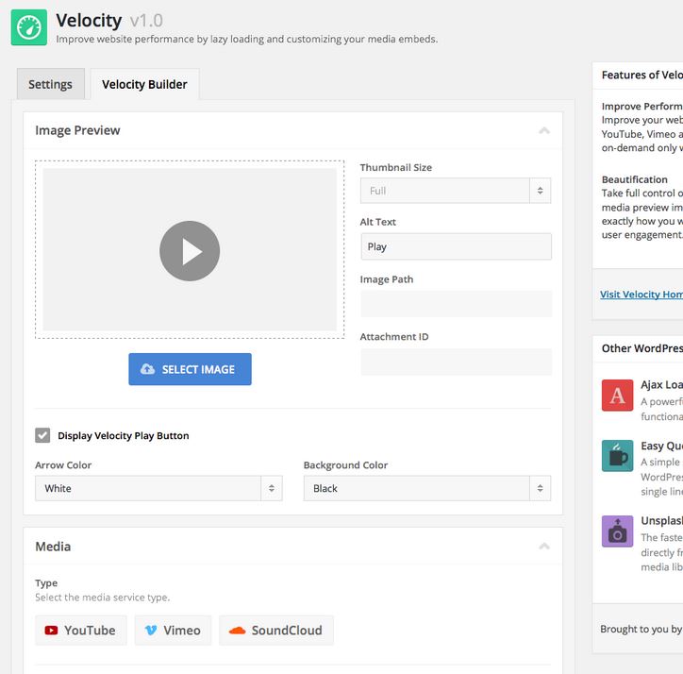Open the Unsplash plugin title

click(661, 520)
